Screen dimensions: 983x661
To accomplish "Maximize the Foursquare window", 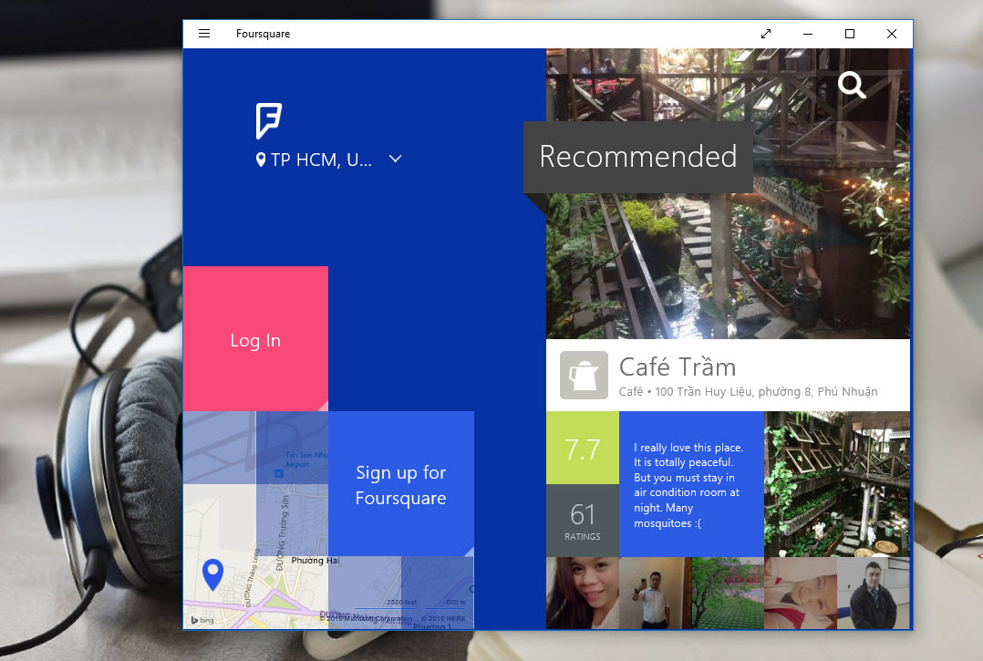I will pos(850,34).
